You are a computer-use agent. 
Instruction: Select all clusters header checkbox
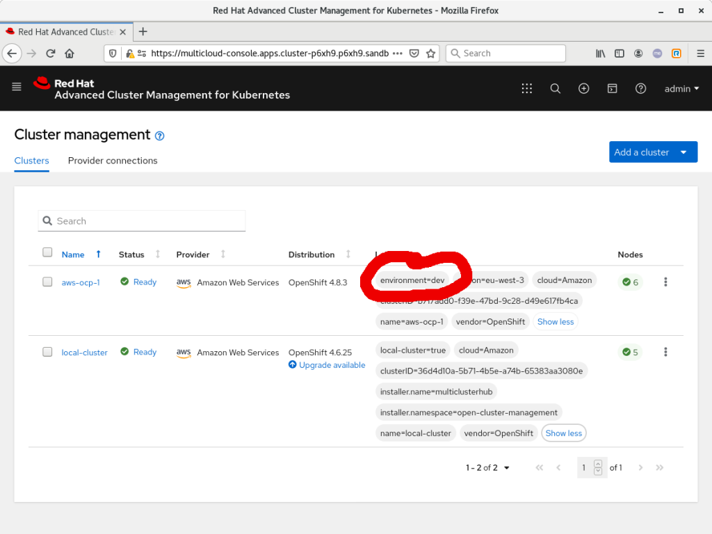tap(47, 252)
